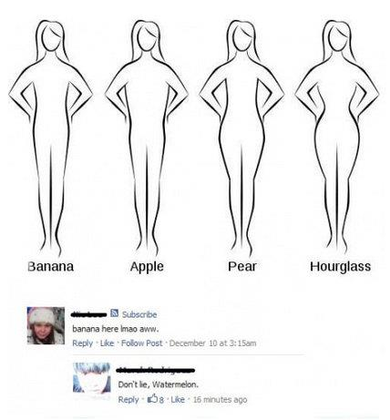Like the 'banana here lmao aww' comment

pos(107,343)
